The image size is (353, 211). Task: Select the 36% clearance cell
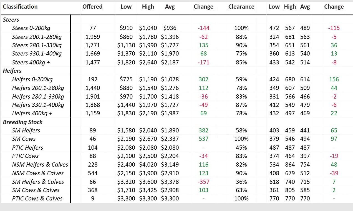241,182
